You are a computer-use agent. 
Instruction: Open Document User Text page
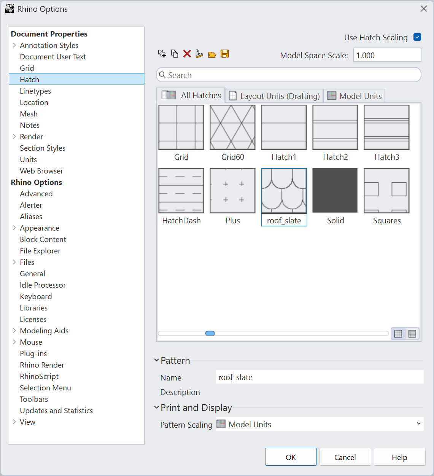click(x=53, y=57)
